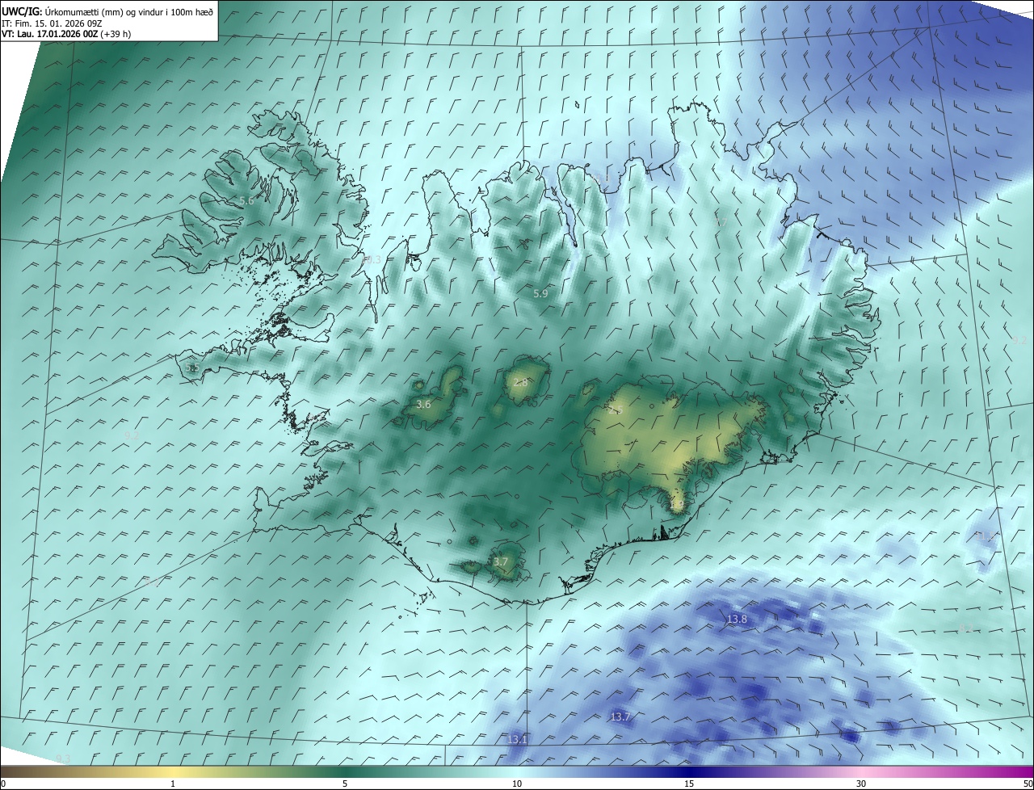Viewport: 1034px width, 790px height.
Task: Click the 'IT: Fim. 15. 01. 2026 09Z' line
Action: pyautogui.click(x=51, y=23)
